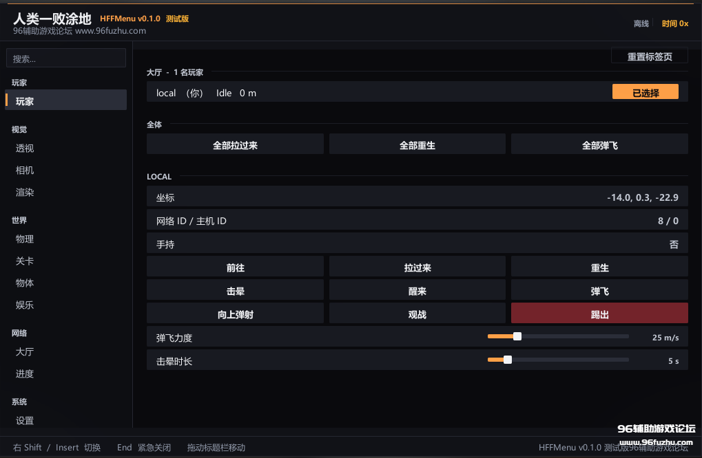The image size is (702, 458).
Task: Click the red 踢出 kick button
Action: pos(599,314)
